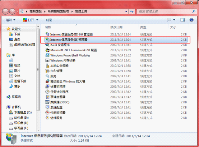
Task: Select the 高级安全 Windows 防火墙 icon
Action: click(x=47, y=81)
